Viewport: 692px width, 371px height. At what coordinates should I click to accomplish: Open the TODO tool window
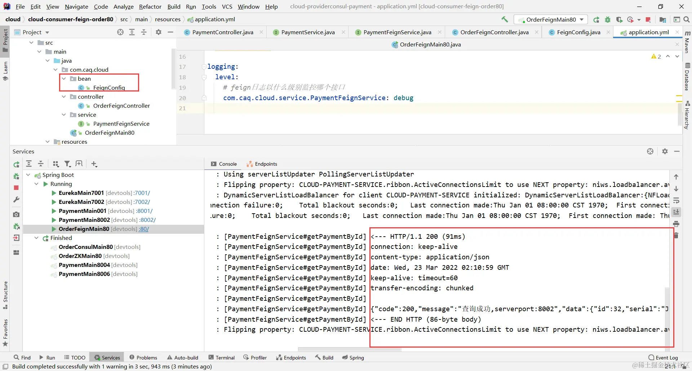[75, 357]
